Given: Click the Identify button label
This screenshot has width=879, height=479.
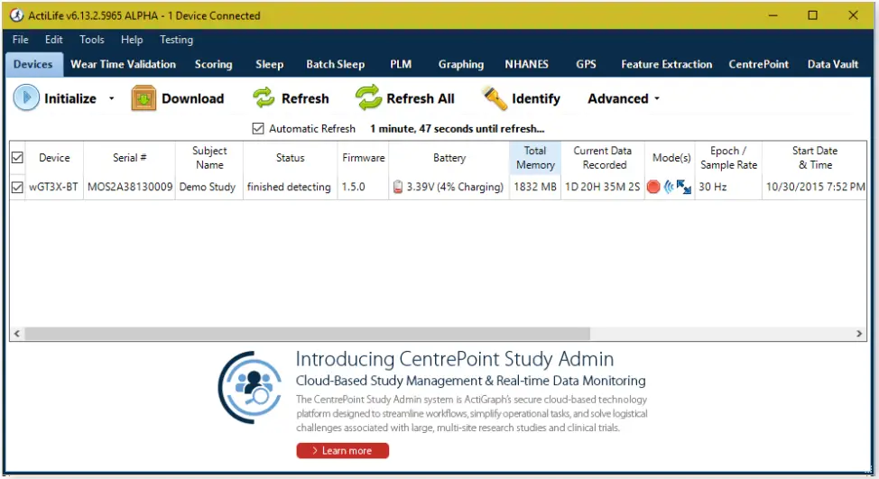Looking at the screenshot, I should coord(536,98).
